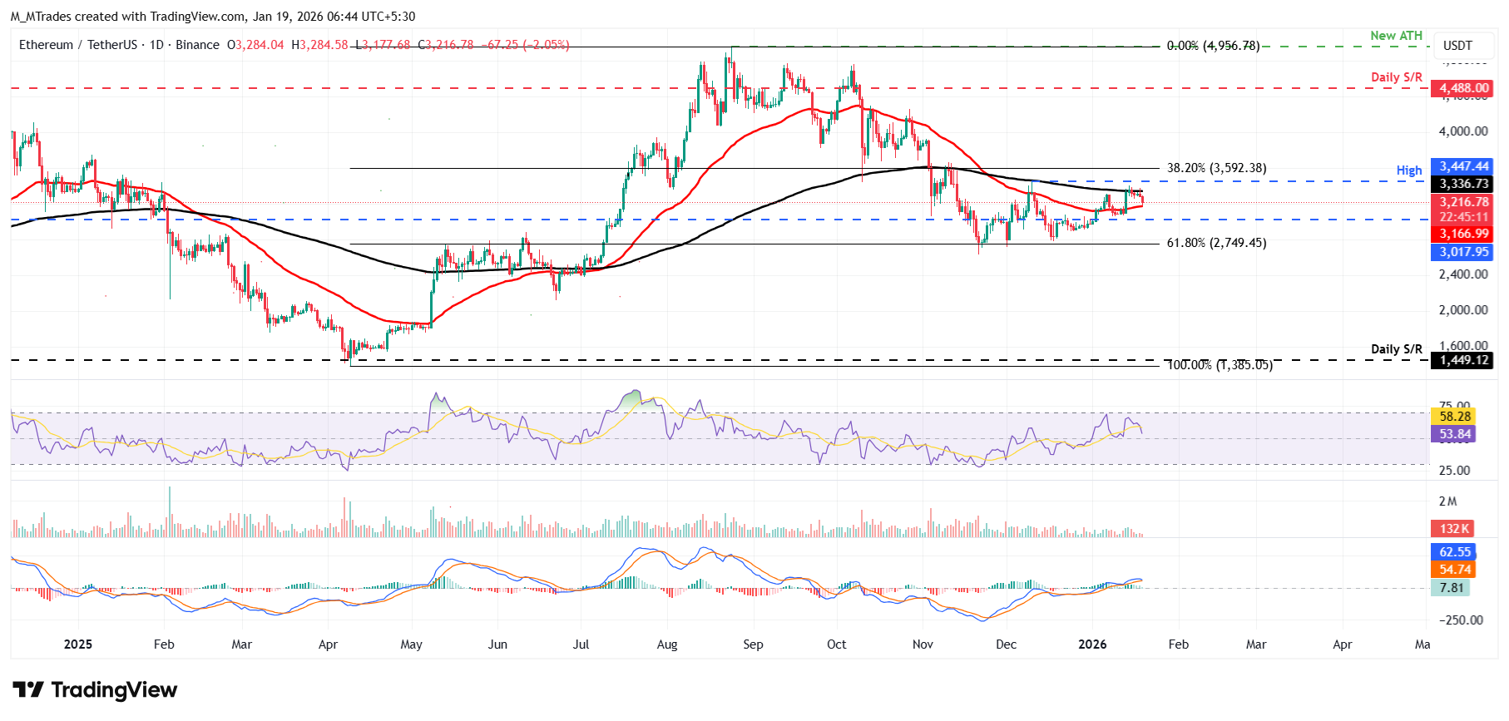
Task: Click the red 4,488.00 price label
Action: click(1462, 88)
